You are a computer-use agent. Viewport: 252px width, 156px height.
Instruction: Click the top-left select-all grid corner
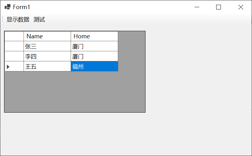click(x=14, y=36)
